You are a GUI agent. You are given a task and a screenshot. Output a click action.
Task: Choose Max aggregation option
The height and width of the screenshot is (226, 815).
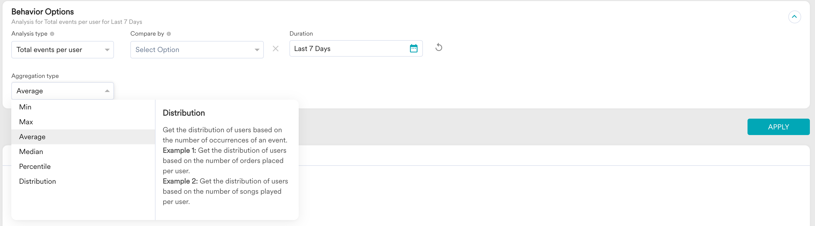(26, 122)
